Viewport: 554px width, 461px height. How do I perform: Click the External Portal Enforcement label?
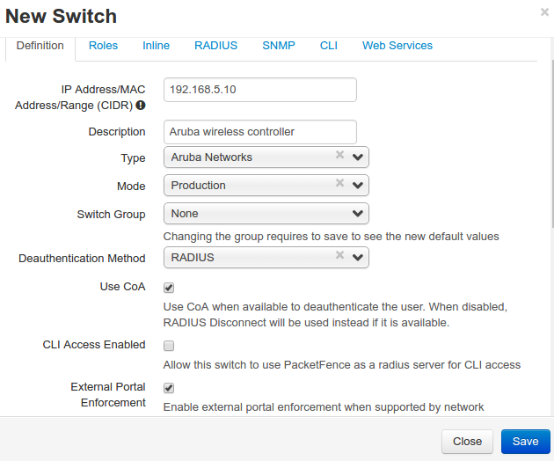[x=108, y=394]
